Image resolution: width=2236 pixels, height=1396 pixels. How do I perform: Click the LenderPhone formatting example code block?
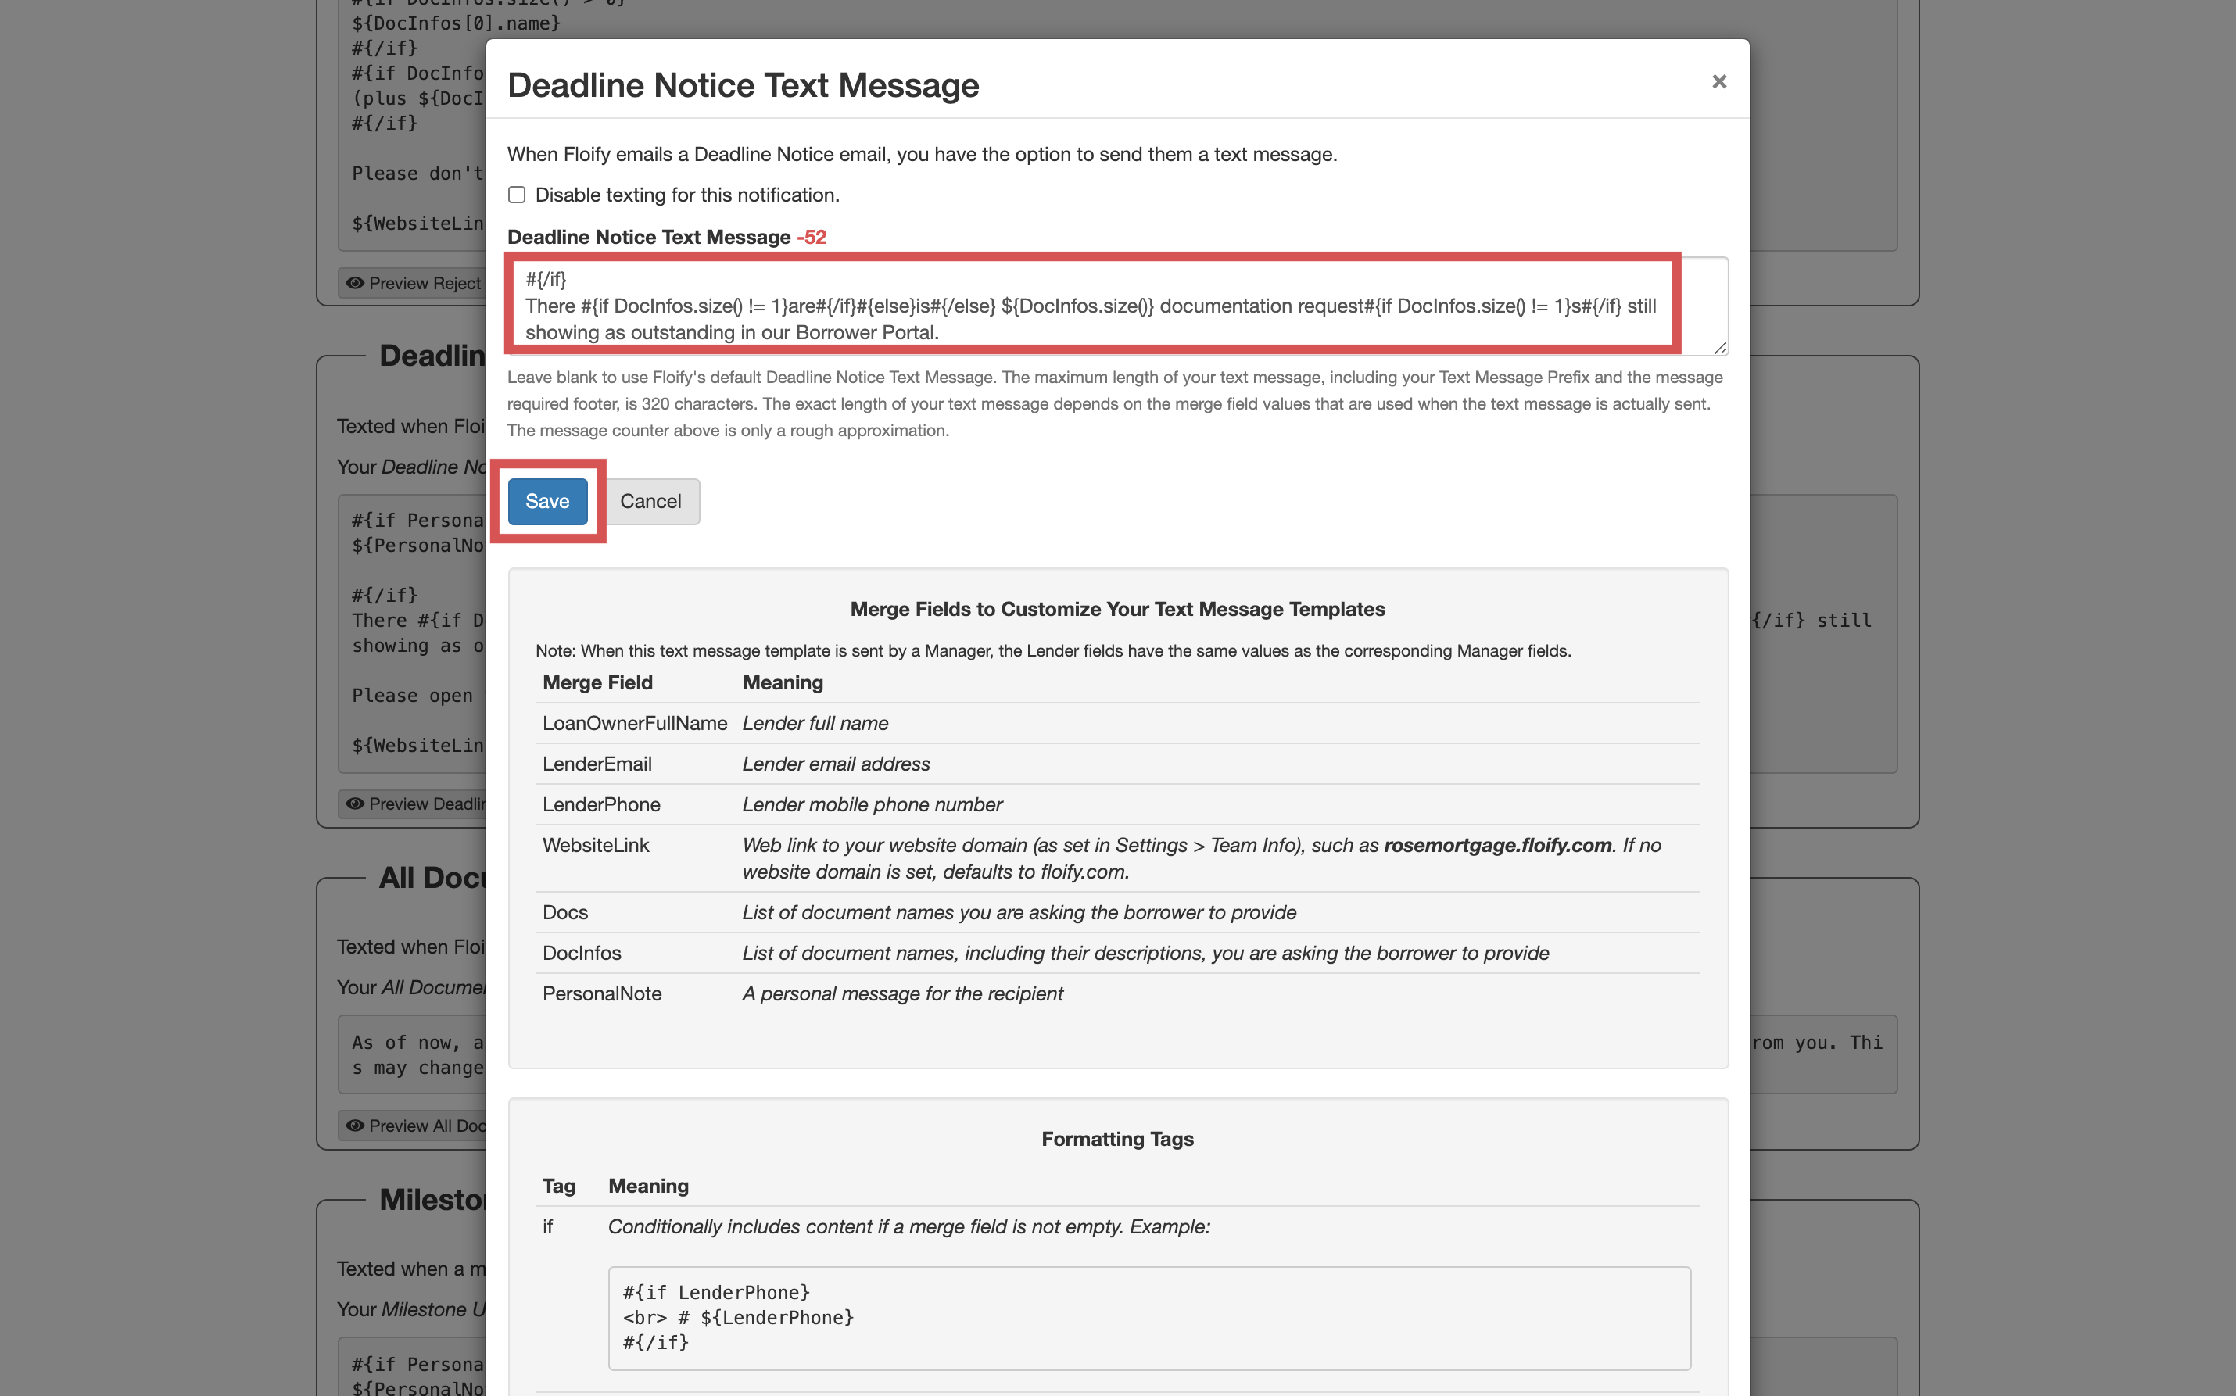coord(1148,1318)
